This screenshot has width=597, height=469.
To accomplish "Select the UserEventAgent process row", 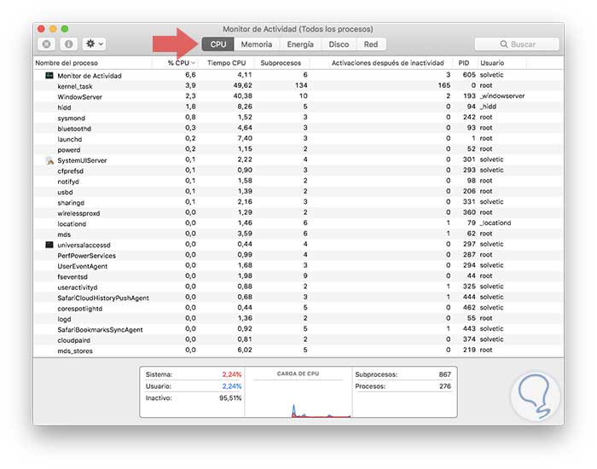I will (x=298, y=266).
